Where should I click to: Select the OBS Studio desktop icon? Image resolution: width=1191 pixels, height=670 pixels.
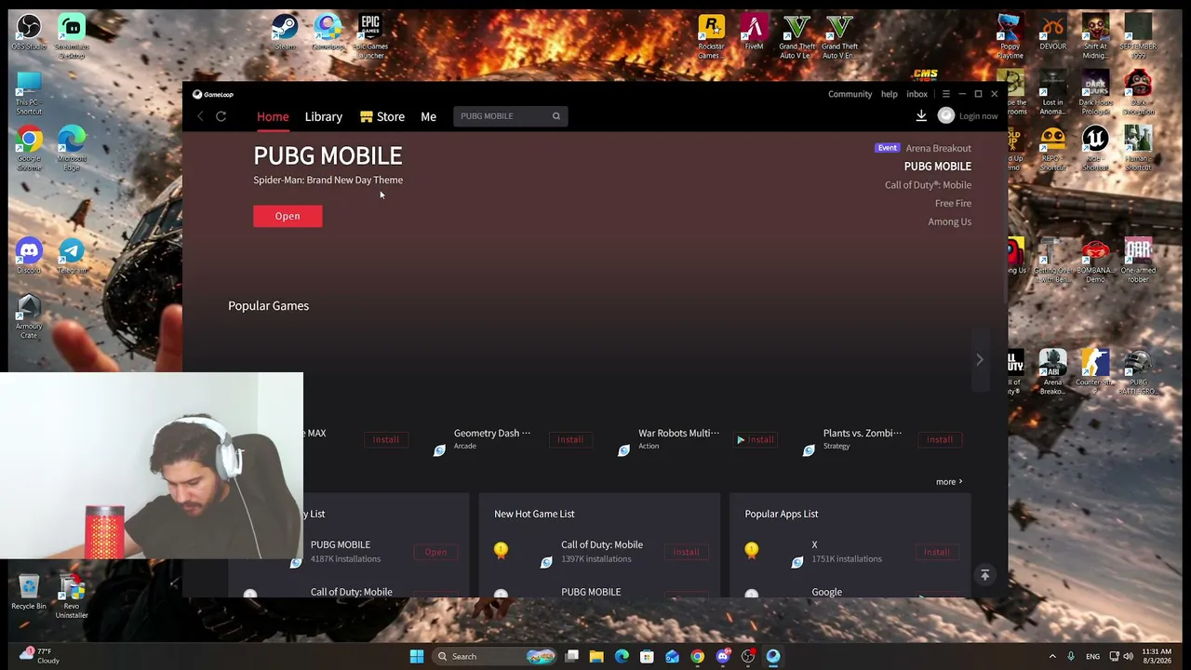pos(29,33)
